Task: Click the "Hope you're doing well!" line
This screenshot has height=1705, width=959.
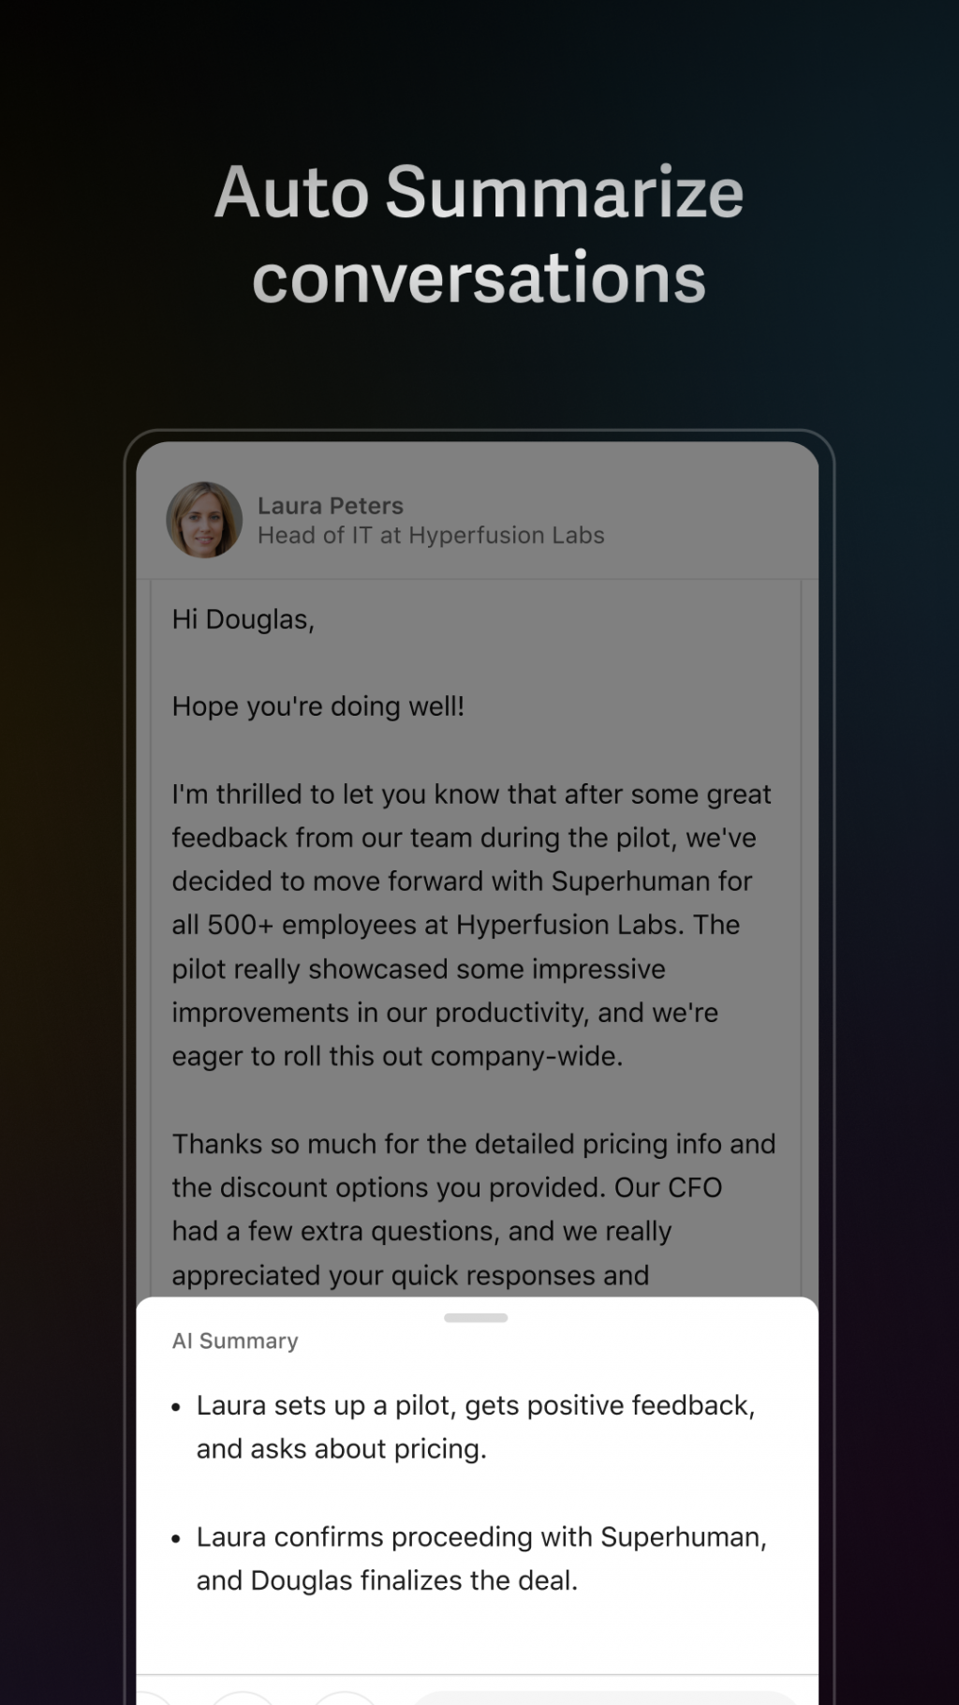Action: pos(318,707)
